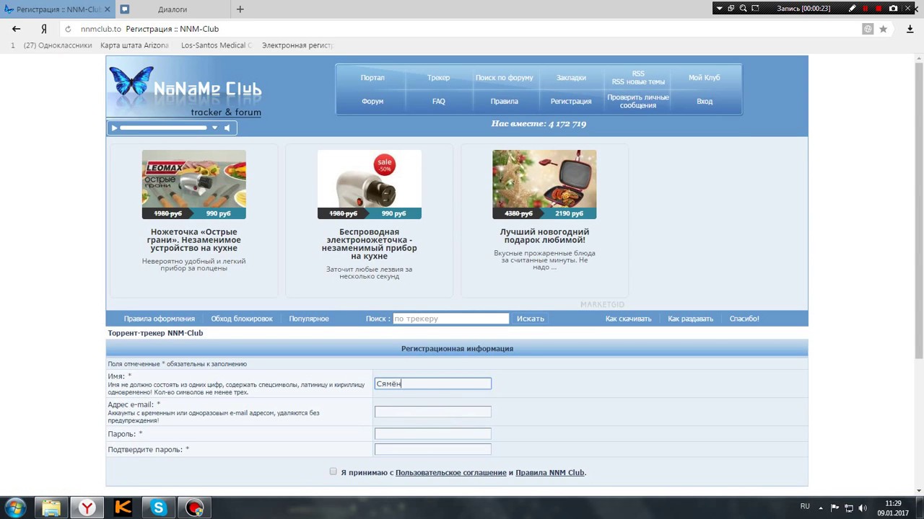Click the audio player progress slider
The image size is (924, 519).
(163, 128)
